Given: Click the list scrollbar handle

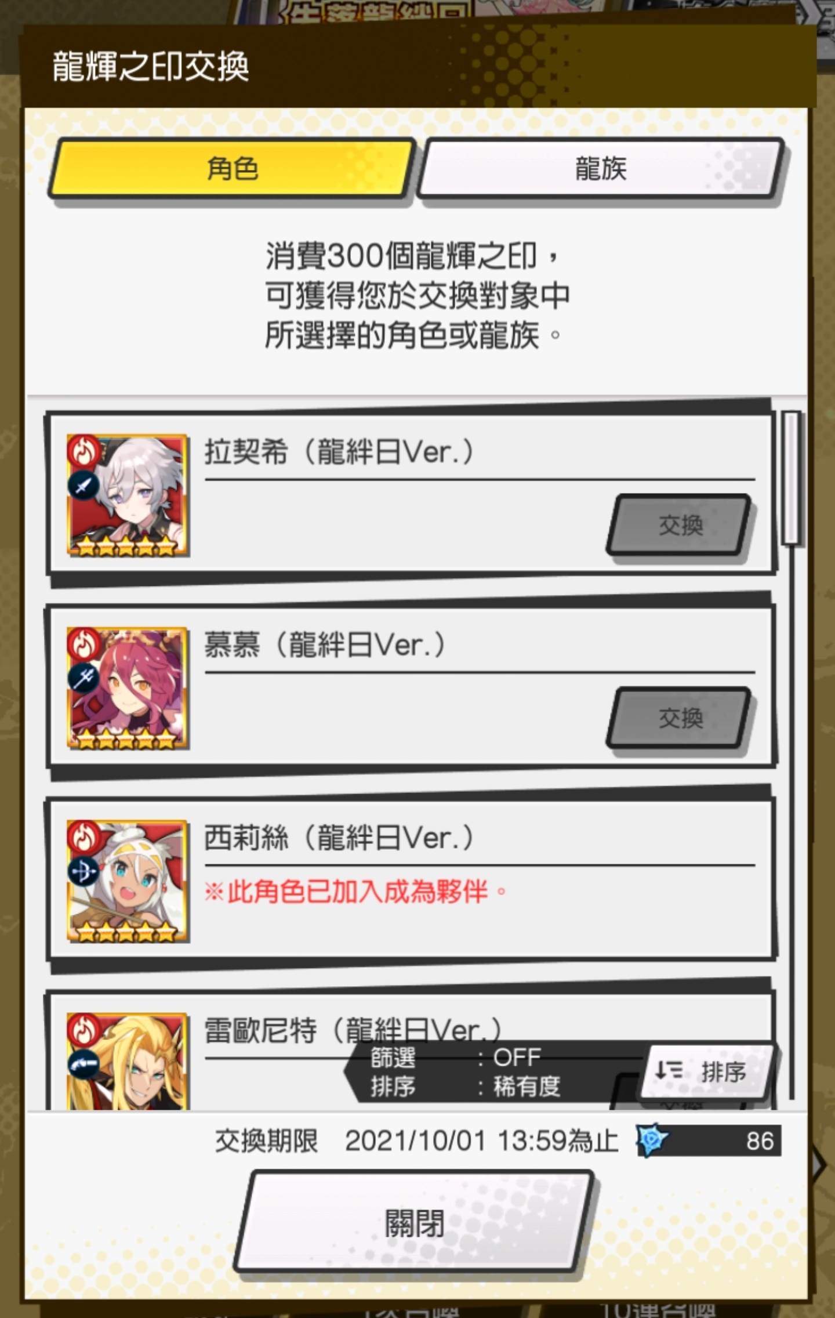Looking at the screenshot, I should pos(792,478).
